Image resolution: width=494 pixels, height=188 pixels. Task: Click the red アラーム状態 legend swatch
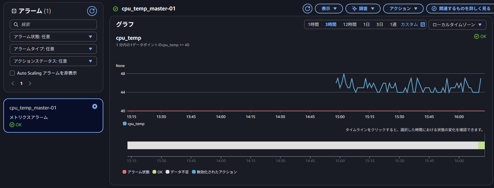tap(124, 172)
